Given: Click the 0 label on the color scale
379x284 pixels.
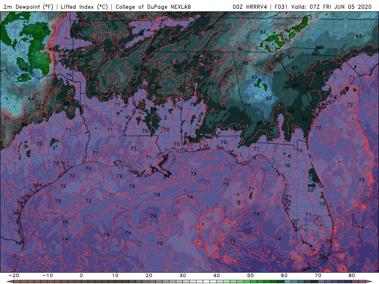Looking at the screenshot, I should coord(81,275).
